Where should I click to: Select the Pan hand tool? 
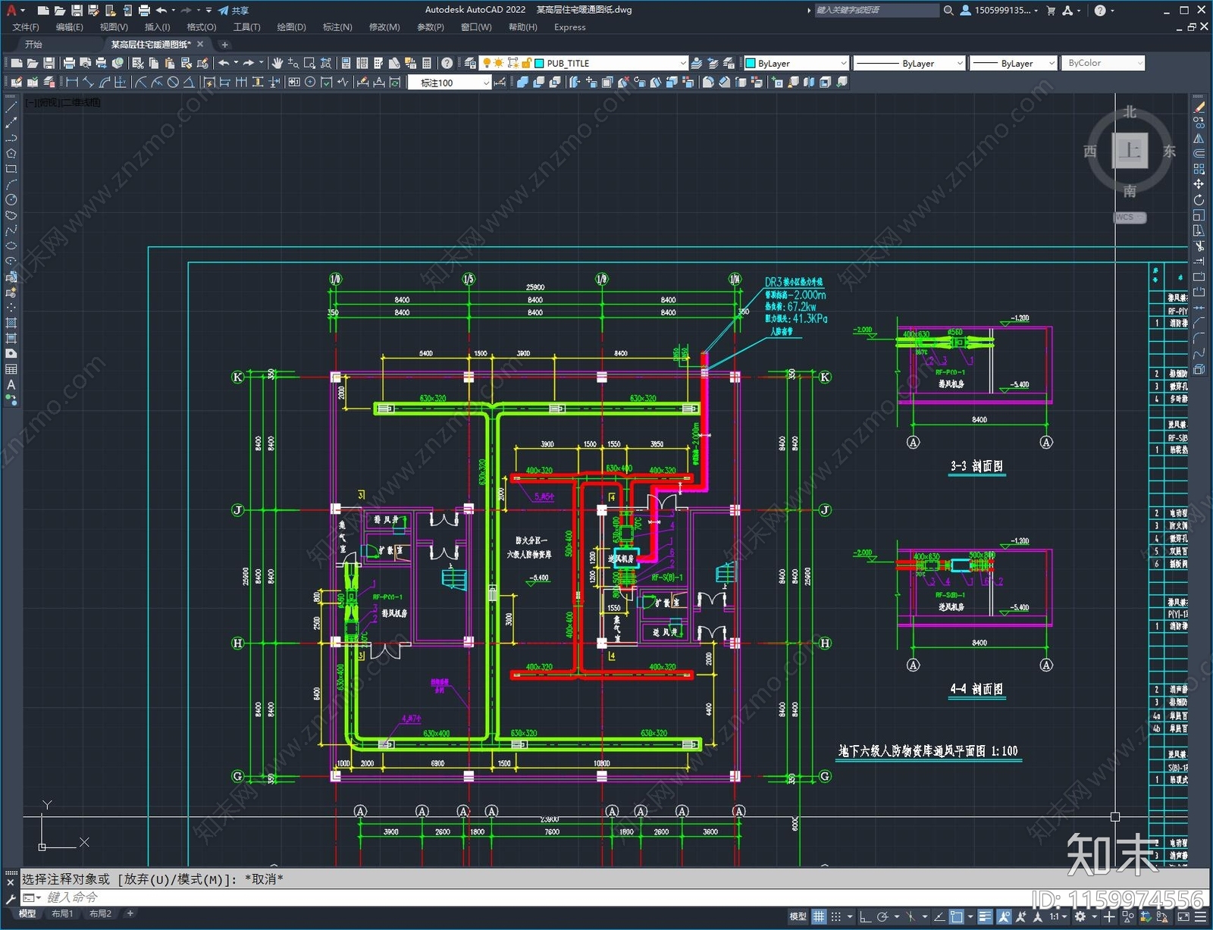click(277, 63)
